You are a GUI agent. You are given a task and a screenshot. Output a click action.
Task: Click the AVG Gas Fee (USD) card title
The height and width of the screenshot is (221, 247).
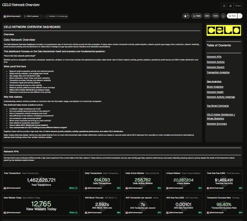175,198
